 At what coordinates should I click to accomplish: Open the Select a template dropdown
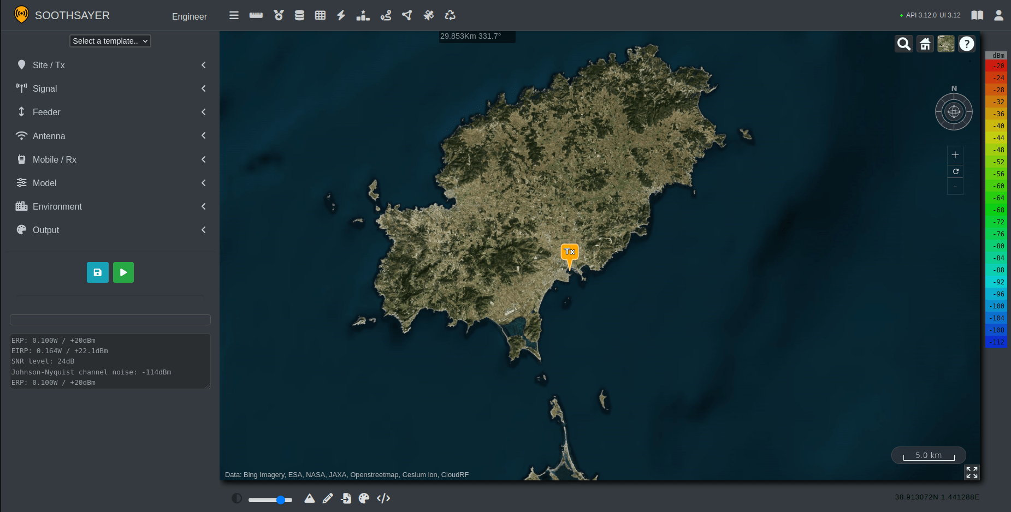[110, 41]
